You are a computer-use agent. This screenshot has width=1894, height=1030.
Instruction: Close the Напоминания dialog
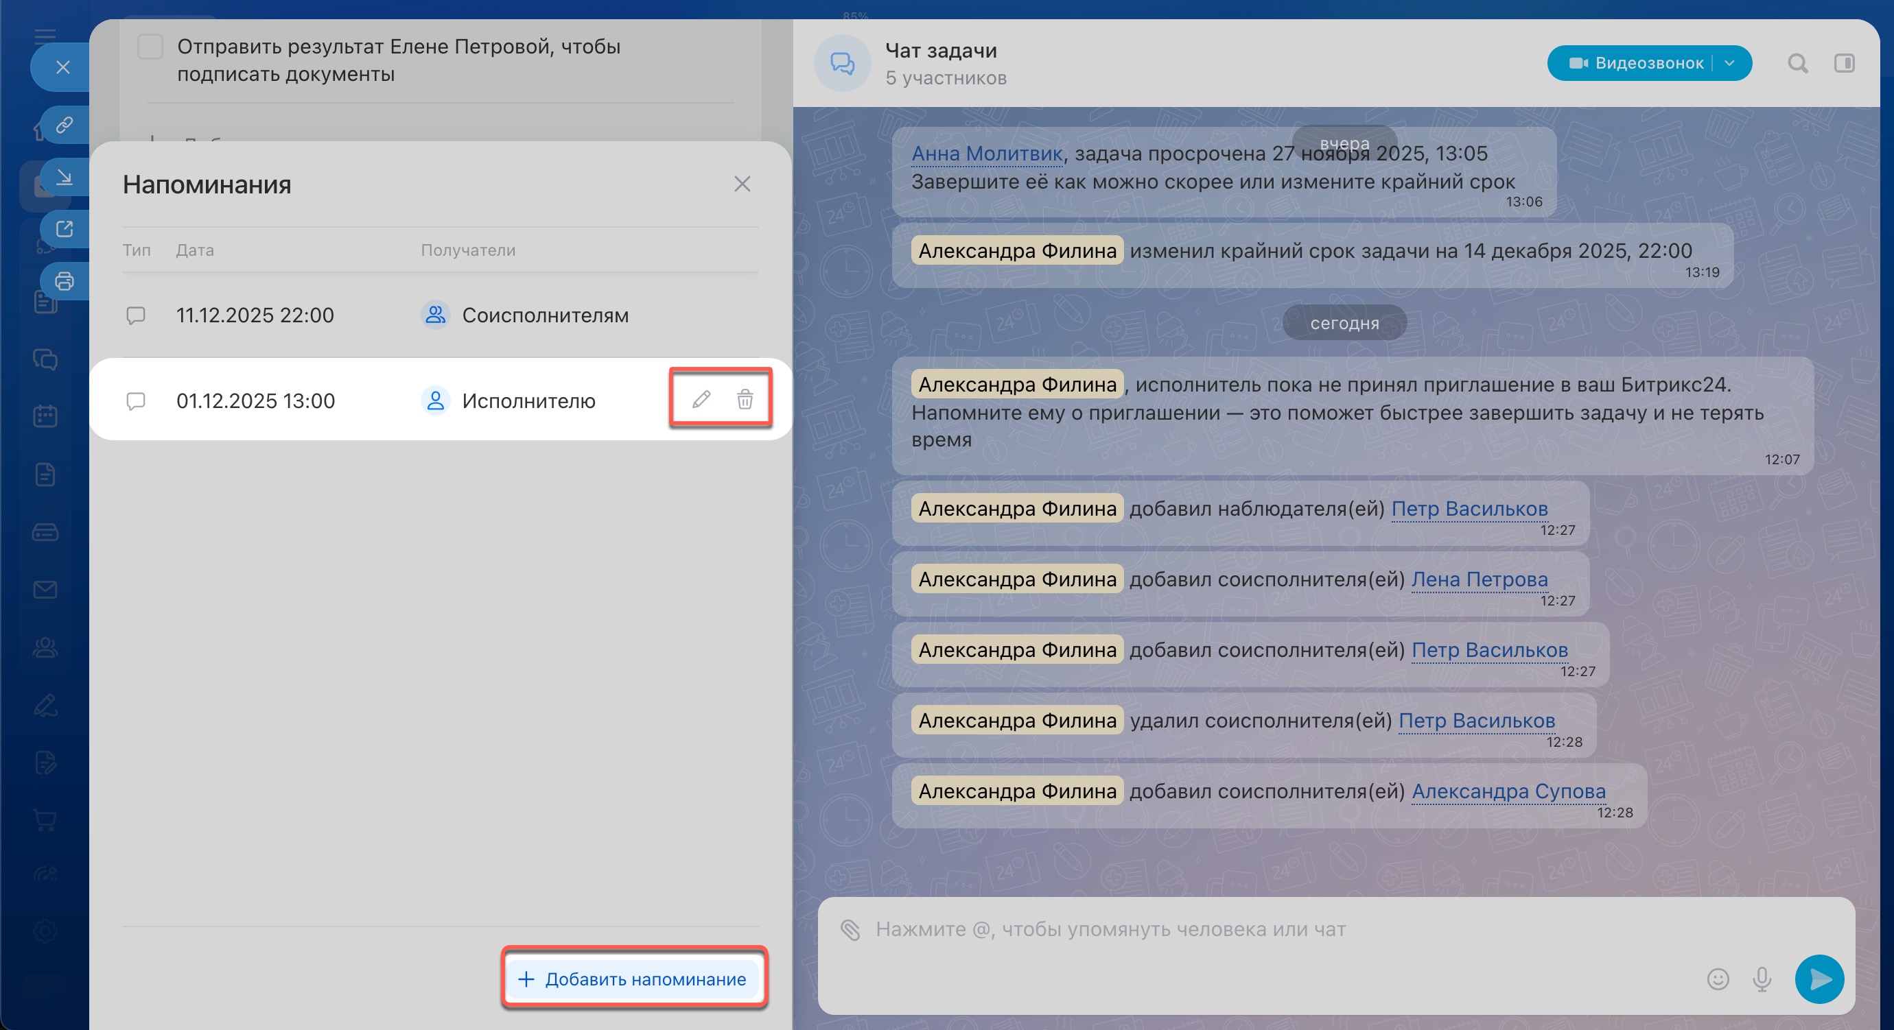point(742,184)
